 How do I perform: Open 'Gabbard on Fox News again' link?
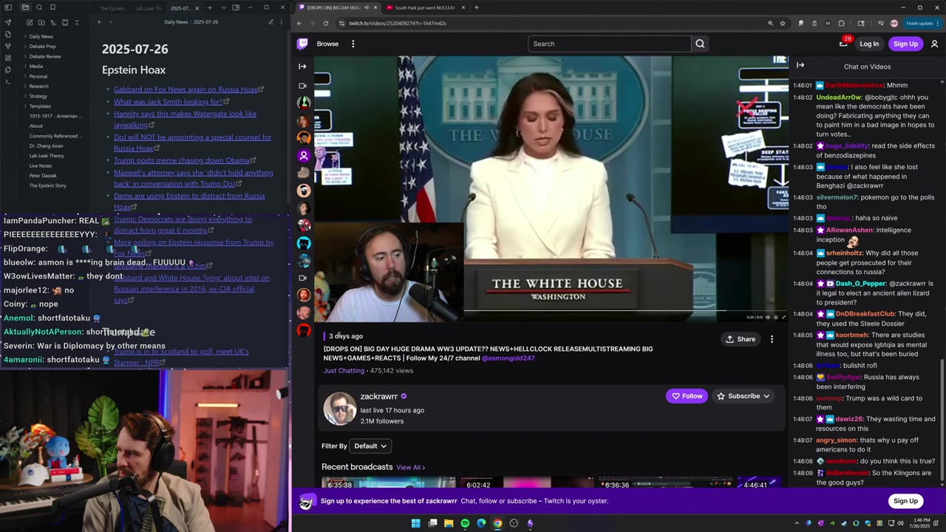[x=186, y=89]
